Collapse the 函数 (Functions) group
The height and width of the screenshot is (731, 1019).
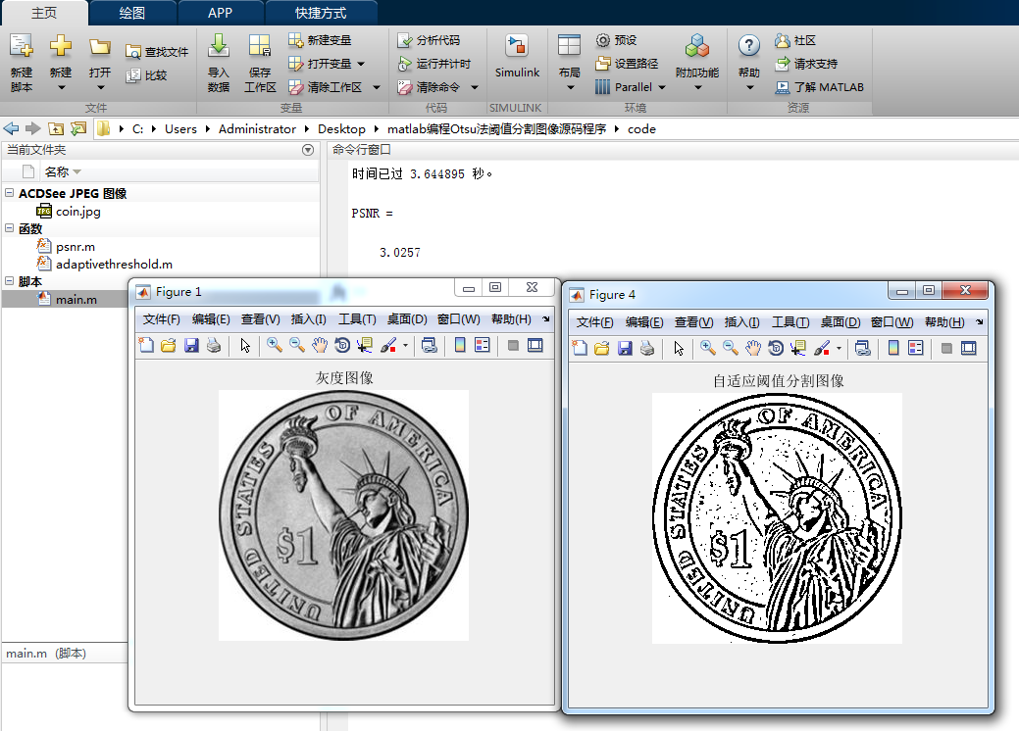(9, 228)
